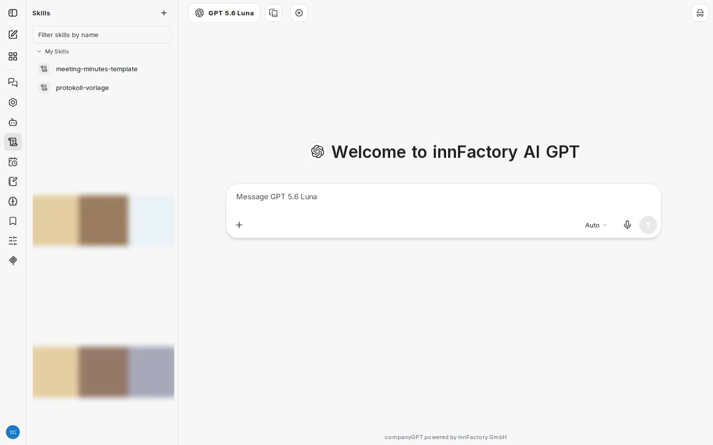
Task: Open the protokoll-vorlage skill
Action: point(102,88)
